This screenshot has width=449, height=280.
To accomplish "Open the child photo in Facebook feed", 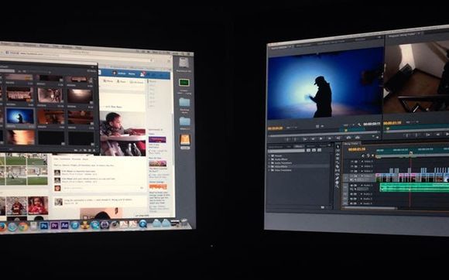I will 122,134.
